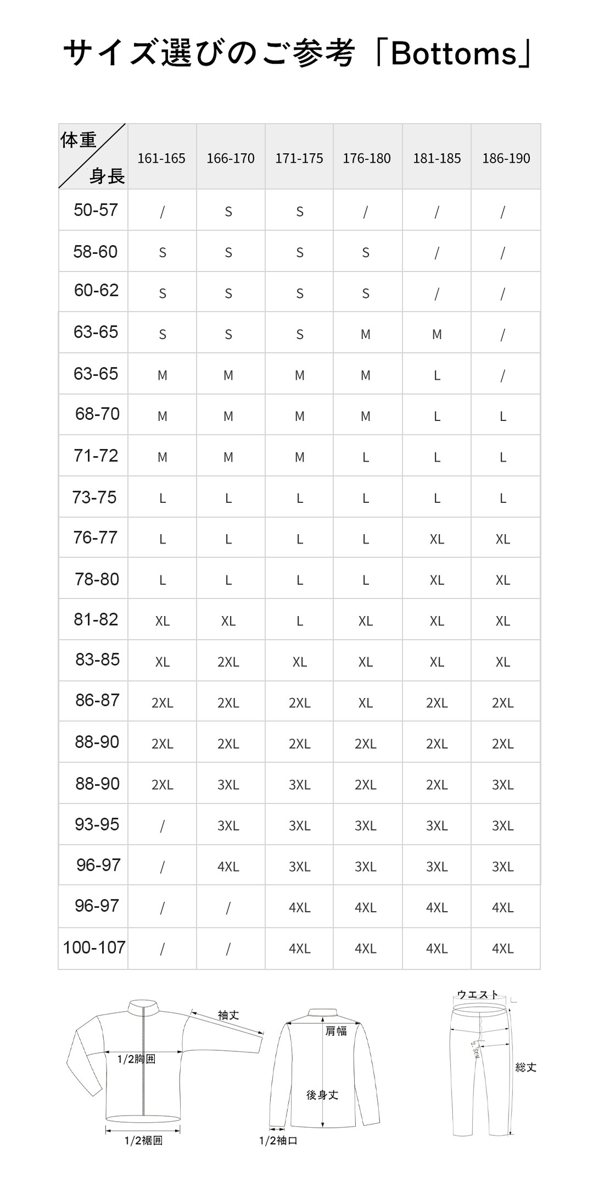Viewport: 593px width, 1192px height.
Task: Click the 176-180 height column header
Action: click(x=367, y=158)
